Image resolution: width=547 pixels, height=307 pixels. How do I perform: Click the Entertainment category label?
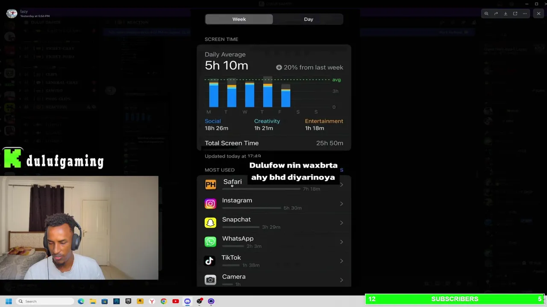coord(324,121)
